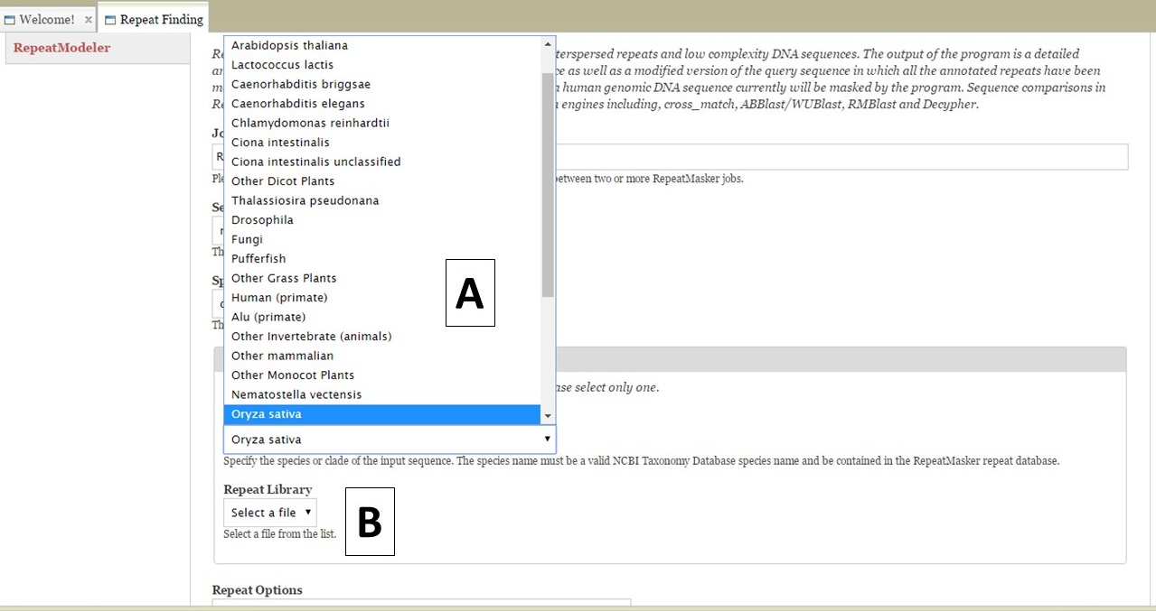Pick Other Monocot Plants option

pos(383,375)
